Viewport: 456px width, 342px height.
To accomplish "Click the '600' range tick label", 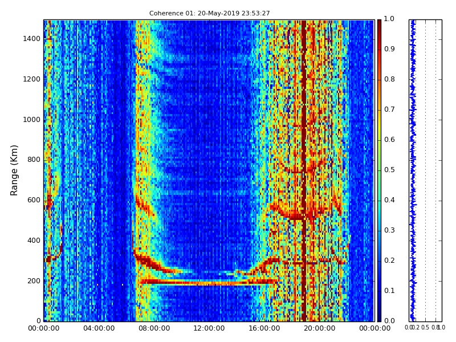I will coord(34,200).
